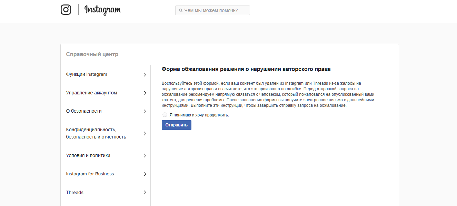Expand the arrow beside Управление аккаунтом
457x206 pixels.
tap(145, 93)
